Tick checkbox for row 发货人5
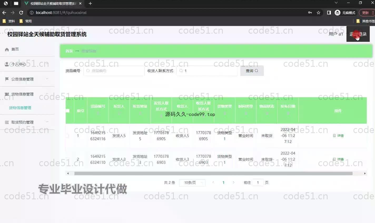The image size is (375, 223). coord(67,136)
